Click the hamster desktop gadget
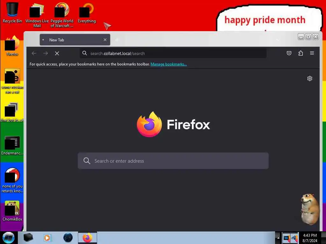Screen dimensions: 326x244 (x=309, y=209)
